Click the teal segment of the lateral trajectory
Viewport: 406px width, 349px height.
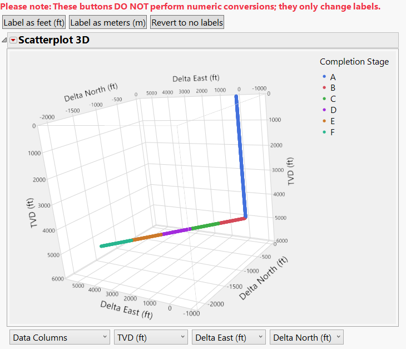click(x=117, y=243)
